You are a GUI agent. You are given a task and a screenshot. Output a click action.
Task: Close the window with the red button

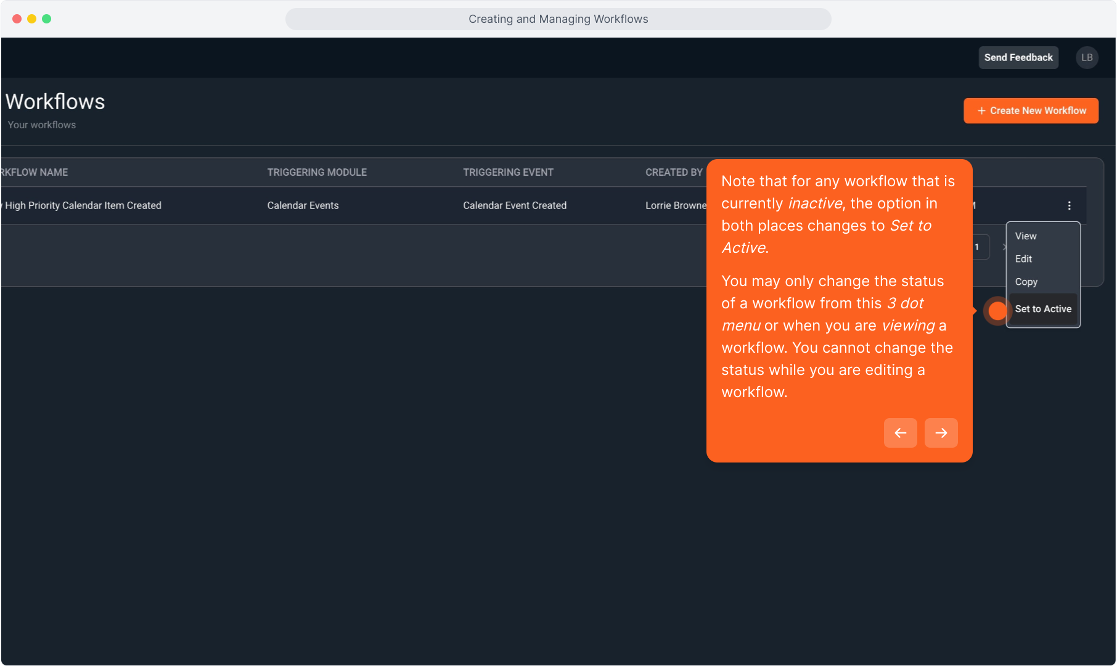pos(17,19)
